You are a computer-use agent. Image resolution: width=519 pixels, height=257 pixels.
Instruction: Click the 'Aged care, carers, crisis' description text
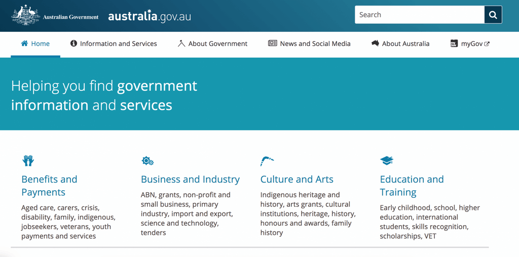68,222
